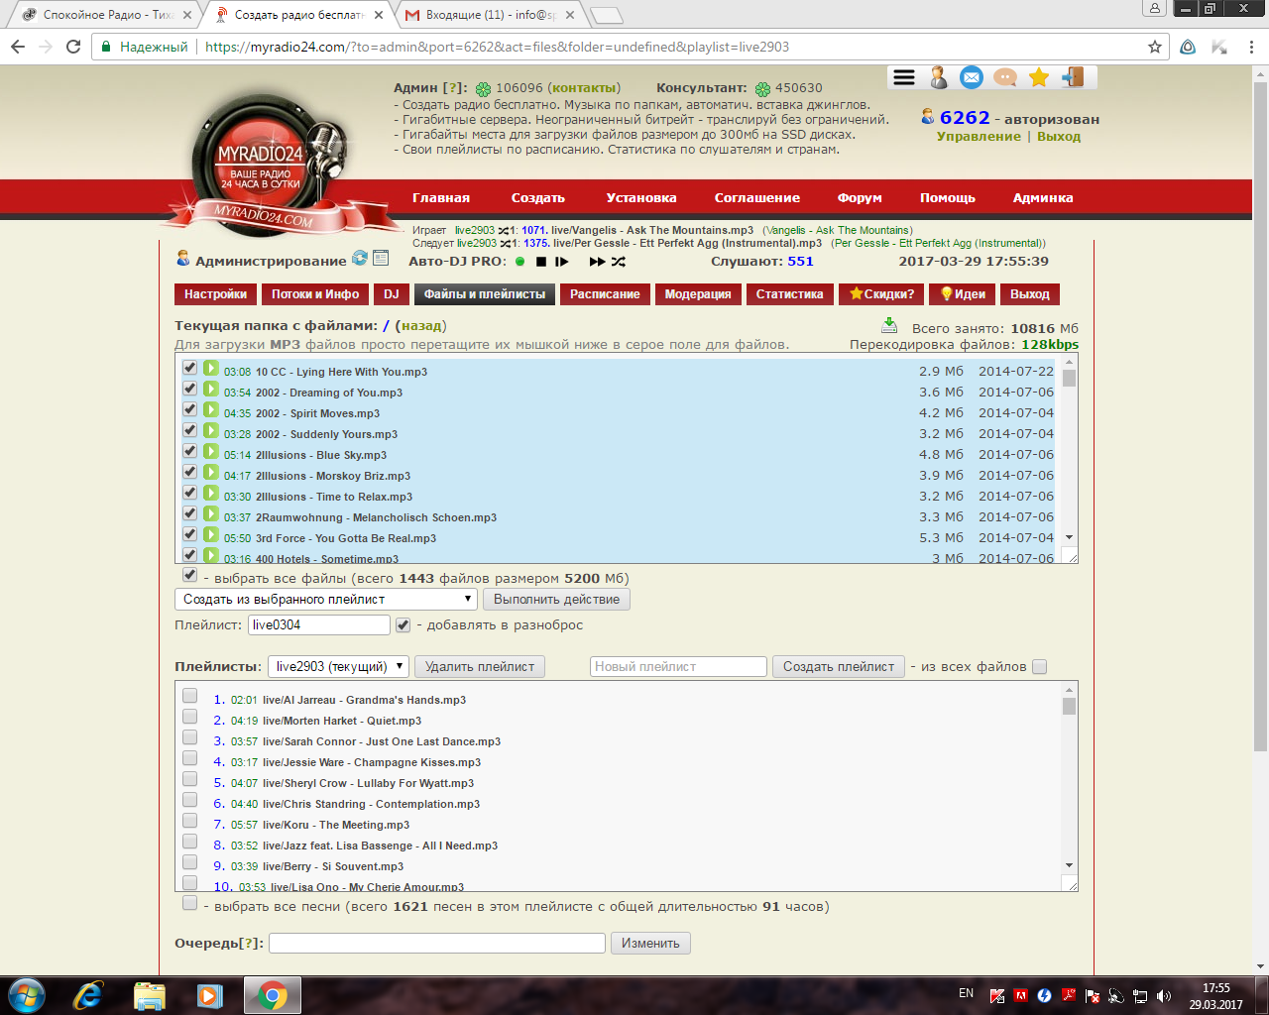This screenshot has width=1269, height=1015.
Task: Click the 'Удалить плейлист' button
Action: click(x=480, y=667)
